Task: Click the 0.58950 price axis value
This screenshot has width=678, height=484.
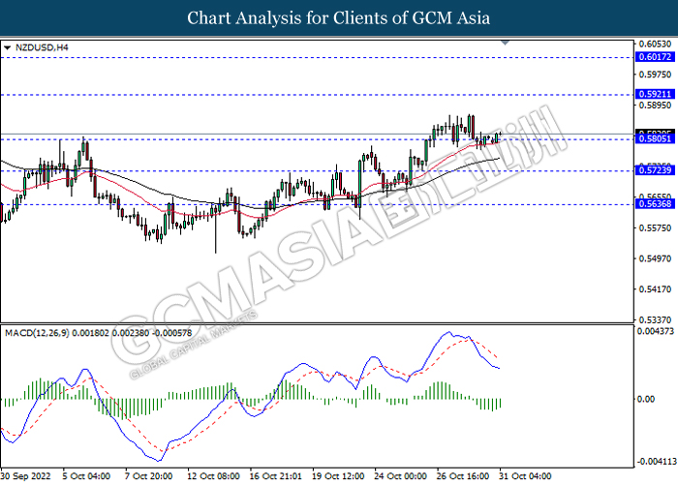Action: pos(655,106)
